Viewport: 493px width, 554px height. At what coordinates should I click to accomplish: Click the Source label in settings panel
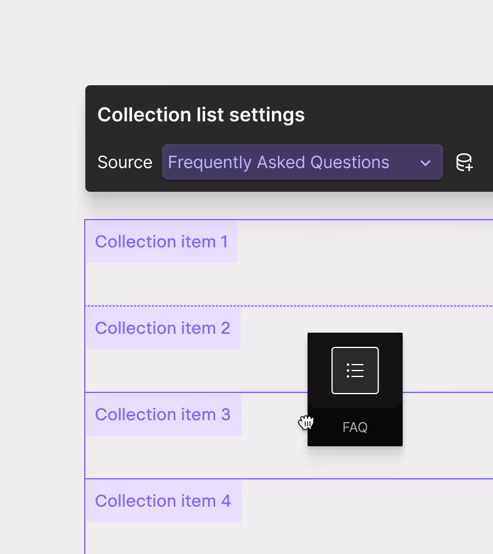pyautogui.click(x=124, y=162)
